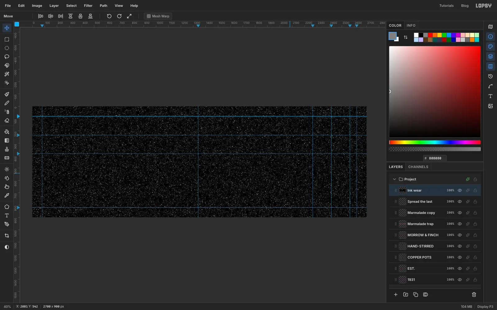
Task: Select the eyedropper tool
Action: tap(7, 196)
